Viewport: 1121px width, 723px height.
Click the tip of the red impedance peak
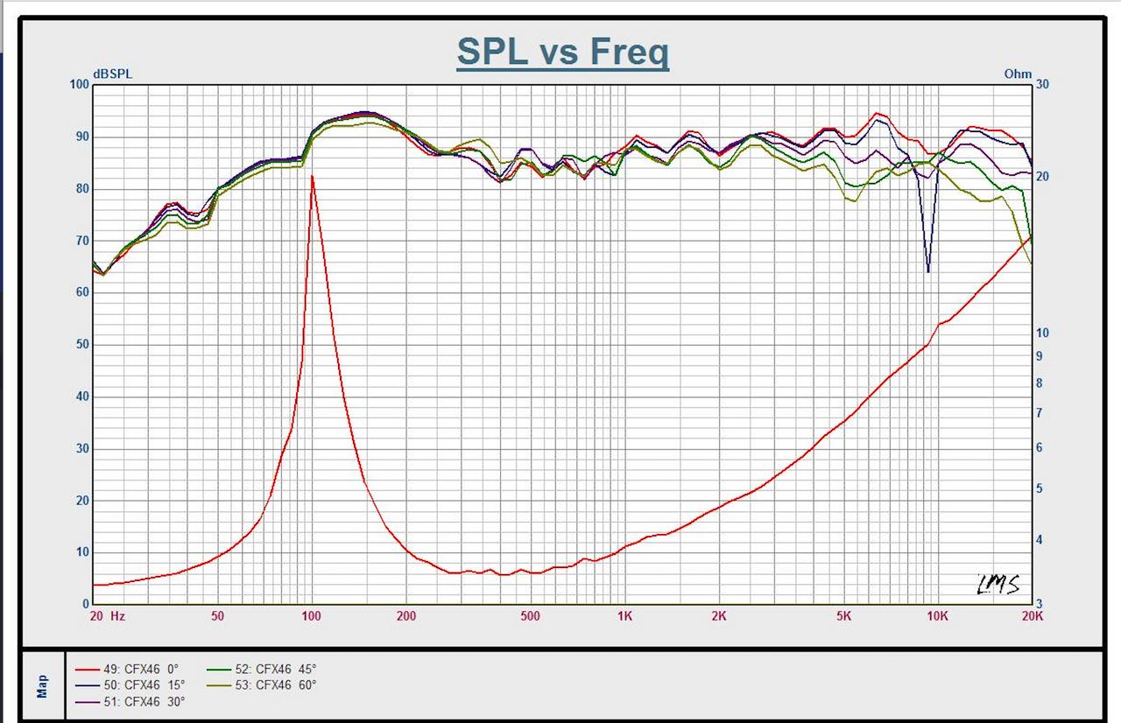coord(312,176)
